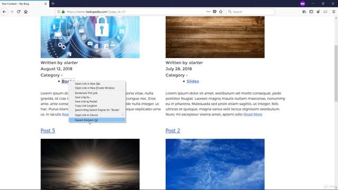The height and width of the screenshot is (190, 338).
Task: Open a new browser tab
Action: tap(53, 4)
